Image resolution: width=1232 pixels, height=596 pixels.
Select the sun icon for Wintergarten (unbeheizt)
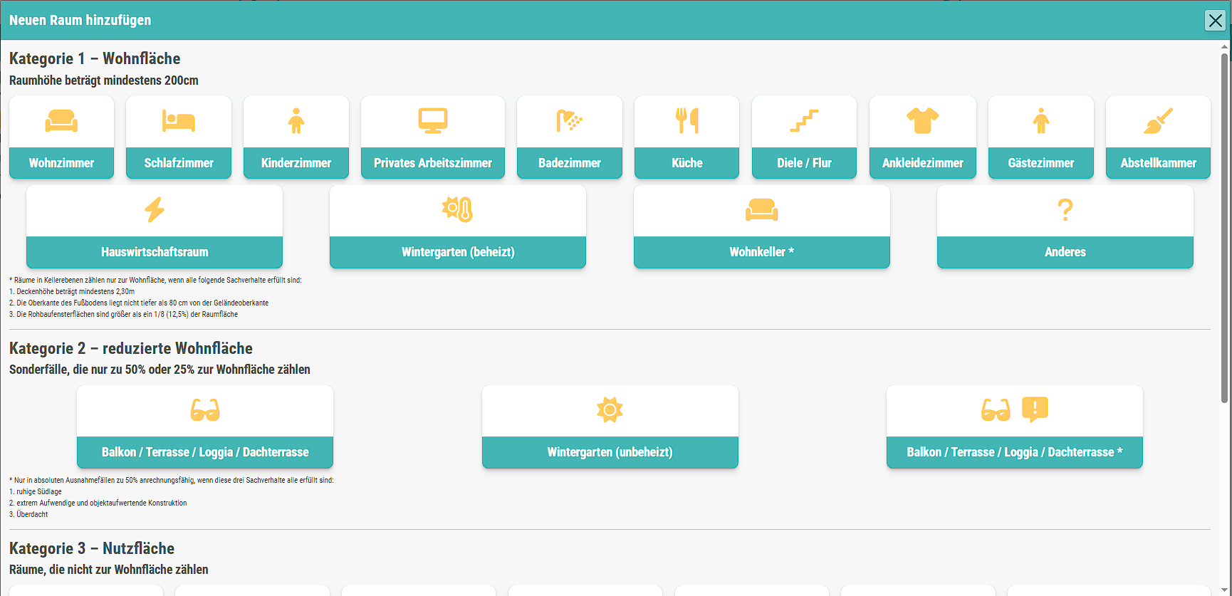click(610, 410)
